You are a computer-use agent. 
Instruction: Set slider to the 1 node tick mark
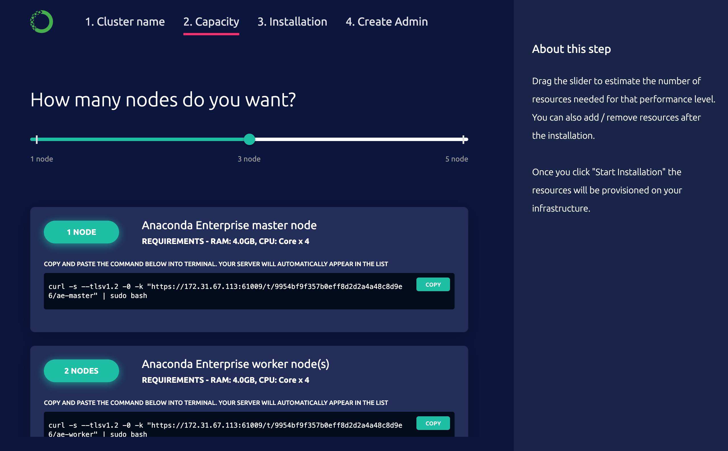[x=37, y=139]
